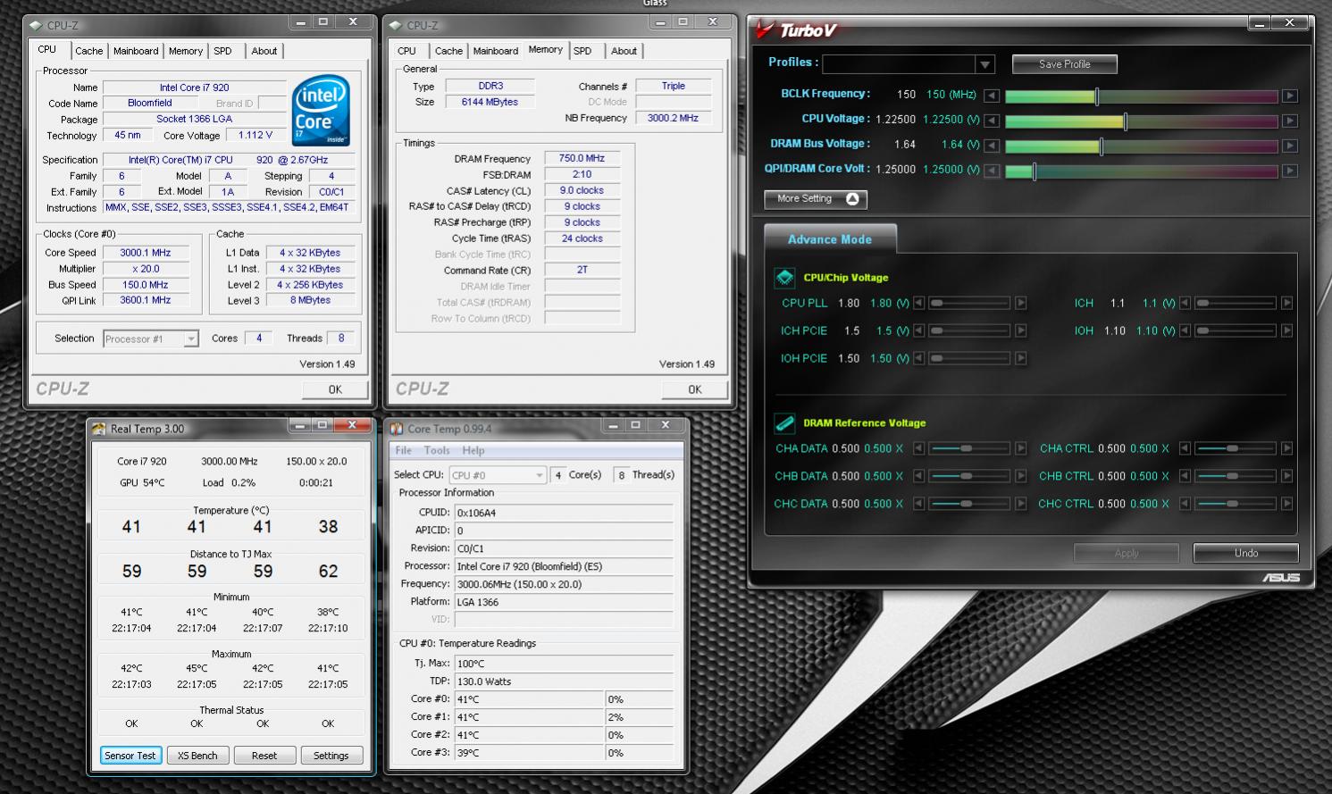Click CPU Voltage decrease arrow in TurboV
Viewport: 1332px width, 794px height.
992,121
